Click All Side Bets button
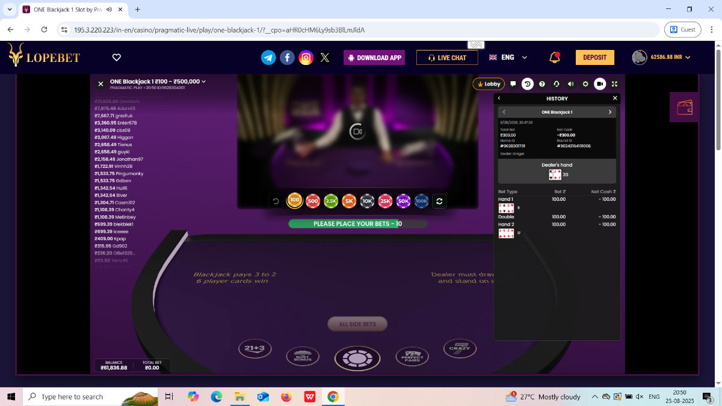Screen dimensions: 722x406 point(357,324)
